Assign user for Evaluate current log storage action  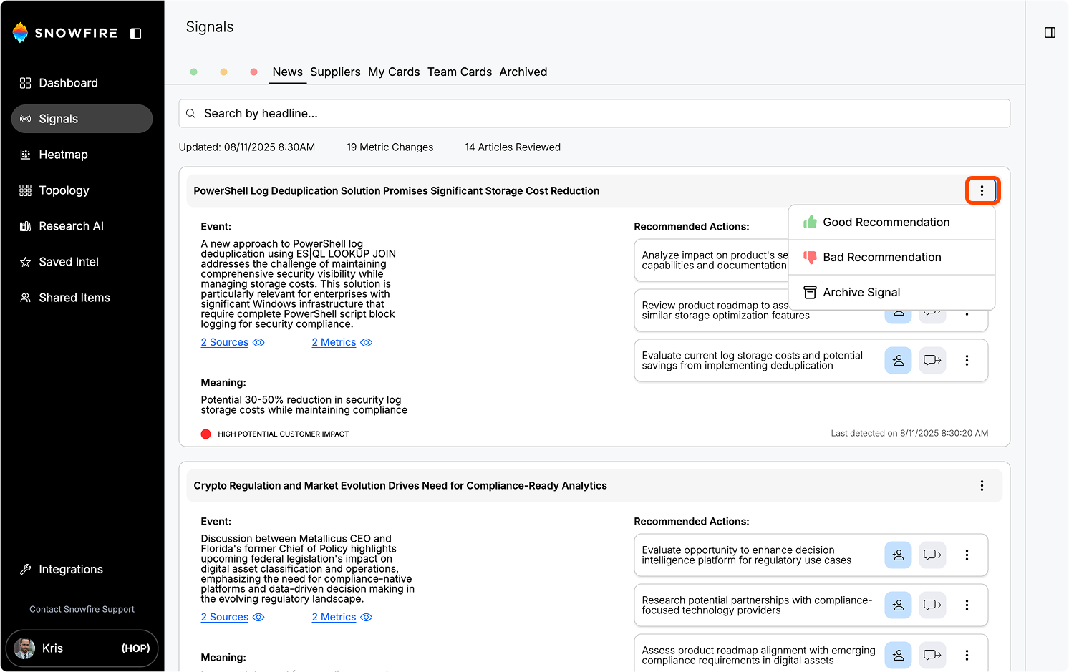point(899,361)
